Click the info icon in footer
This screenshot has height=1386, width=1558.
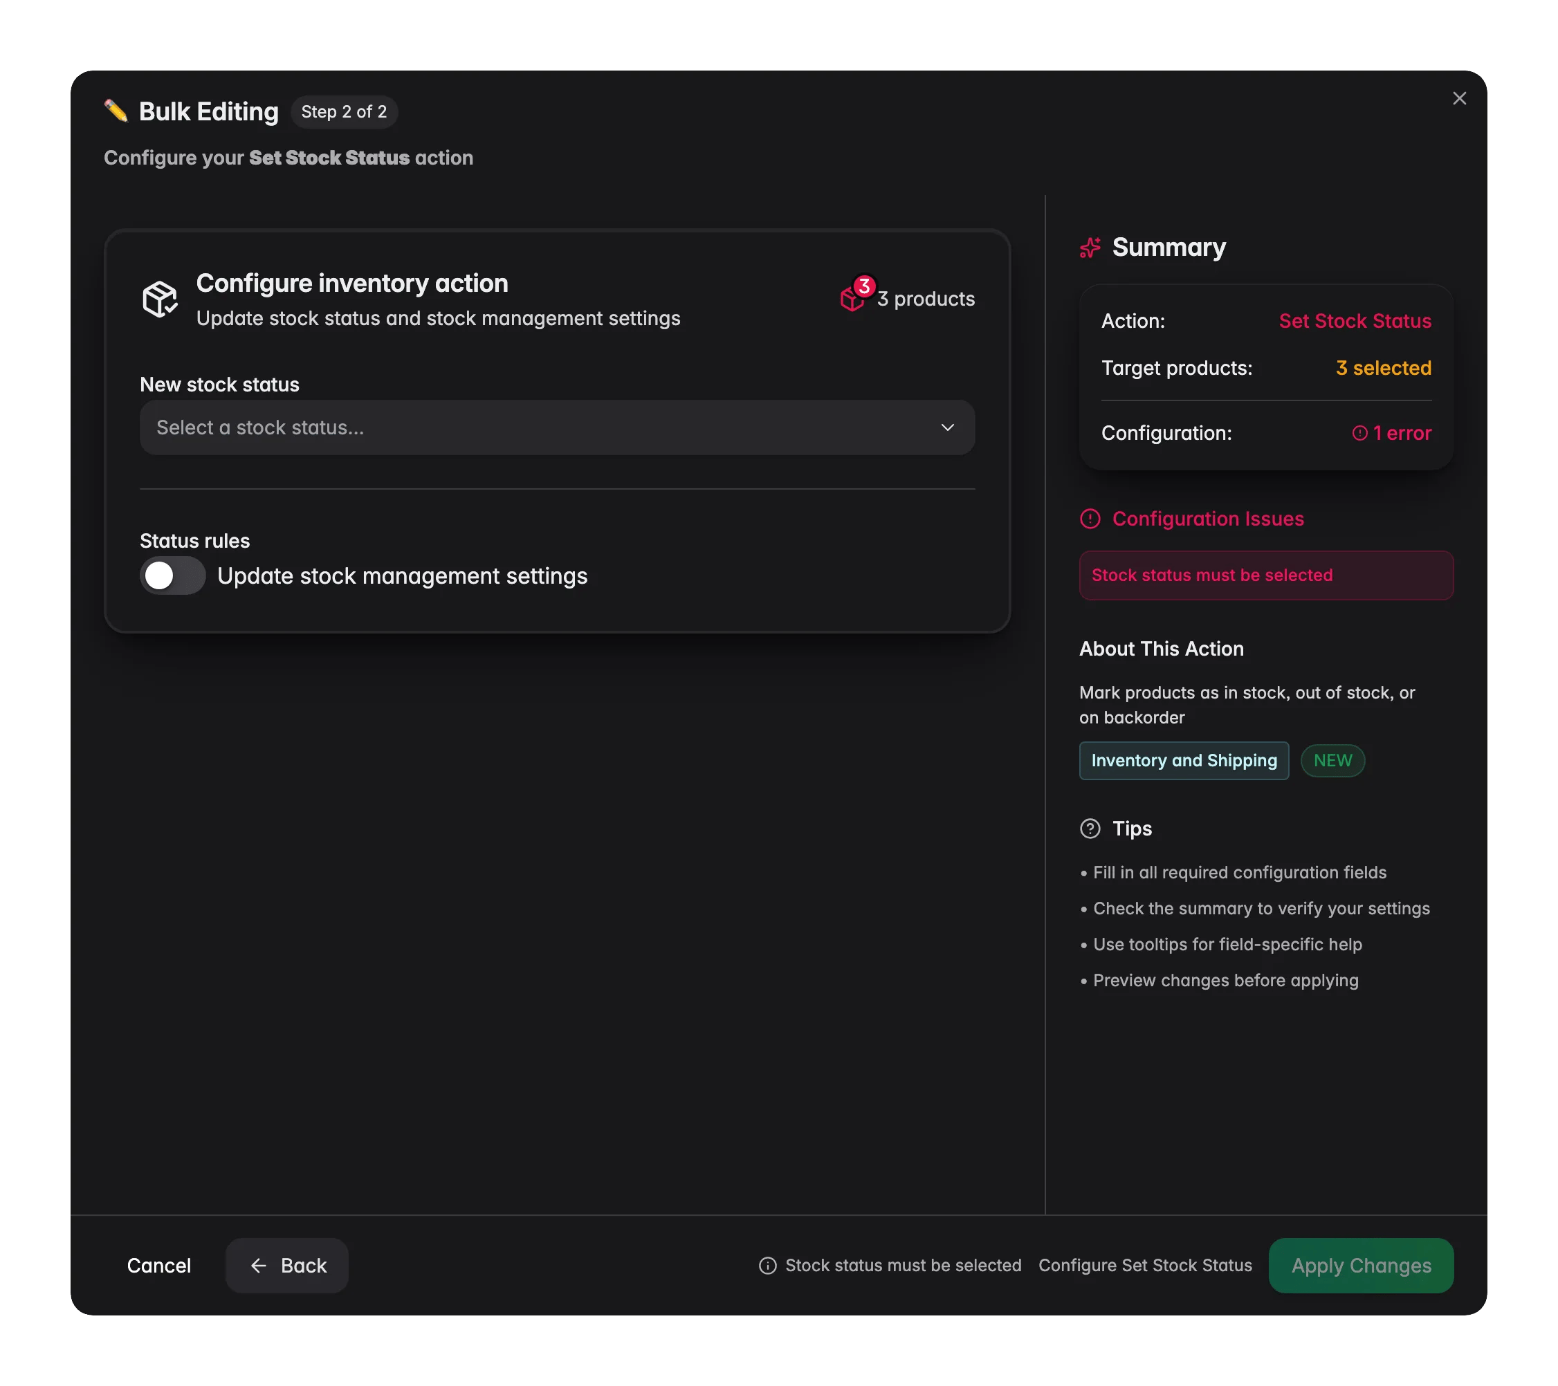tap(767, 1266)
